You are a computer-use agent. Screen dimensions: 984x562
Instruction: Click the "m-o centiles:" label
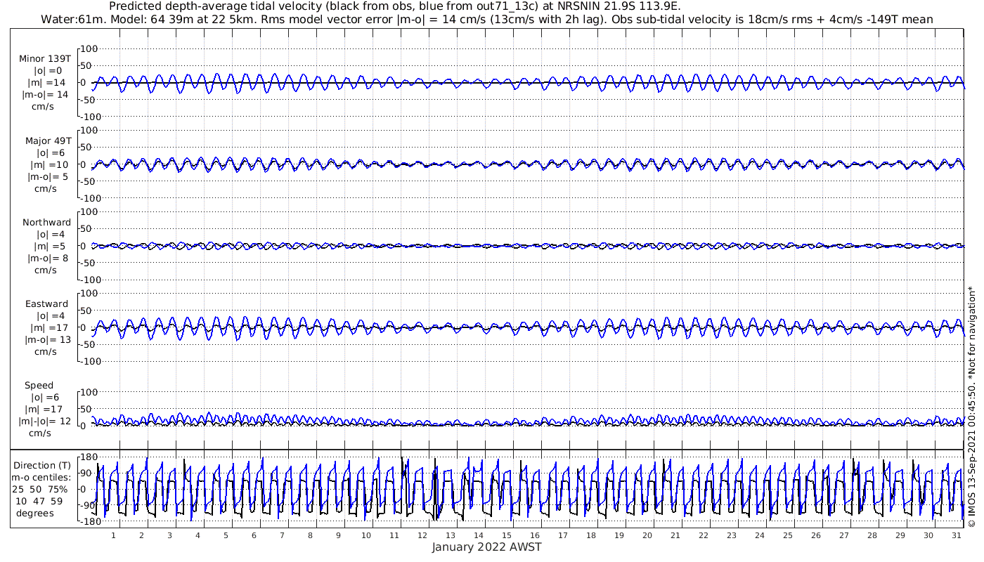coord(42,478)
